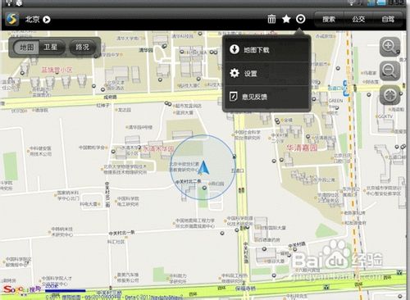Image resolution: width=410 pixels, height=300 pixels.
Task: Click the locate-me crosshair button
Action: click(x=390, y=95)
